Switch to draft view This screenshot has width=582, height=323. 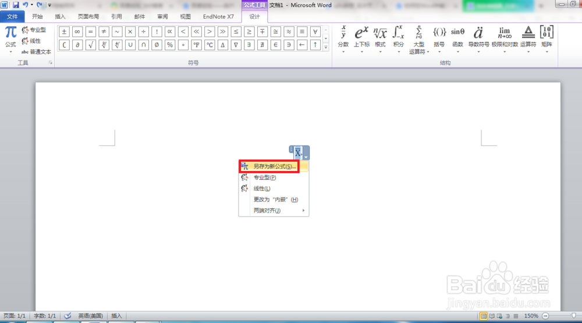click(516, 316)
